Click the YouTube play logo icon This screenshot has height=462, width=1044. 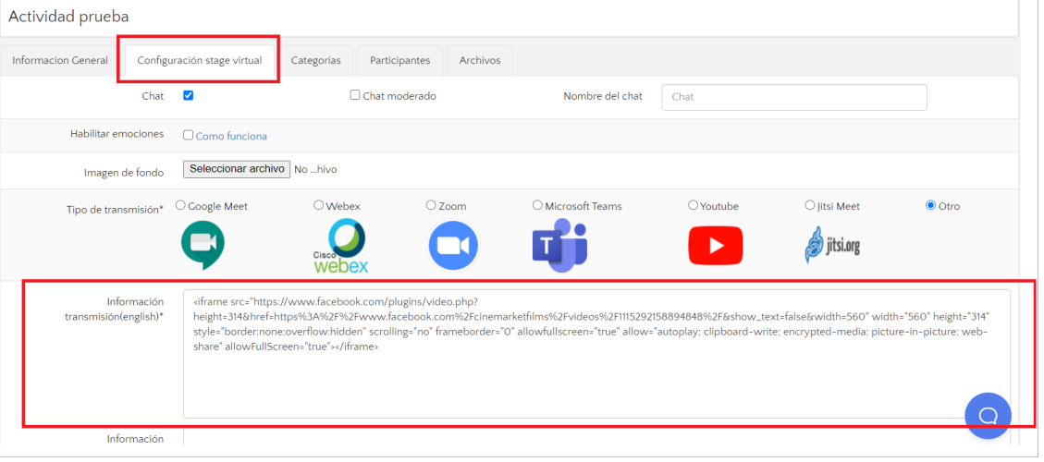tap(715, 246)
